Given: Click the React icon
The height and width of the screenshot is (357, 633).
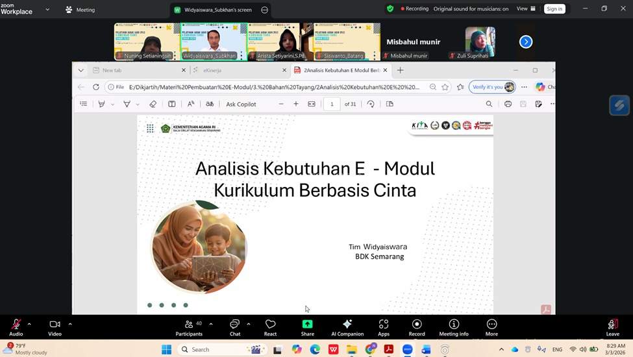Looking at the screenshot, I should tap(270, 325).
